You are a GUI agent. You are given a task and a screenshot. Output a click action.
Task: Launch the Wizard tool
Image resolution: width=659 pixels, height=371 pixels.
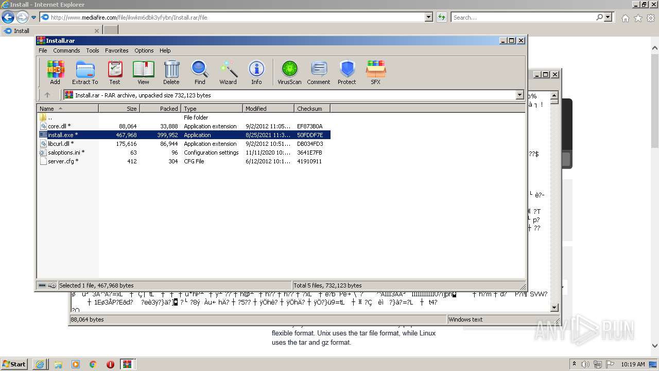(228, 73)
